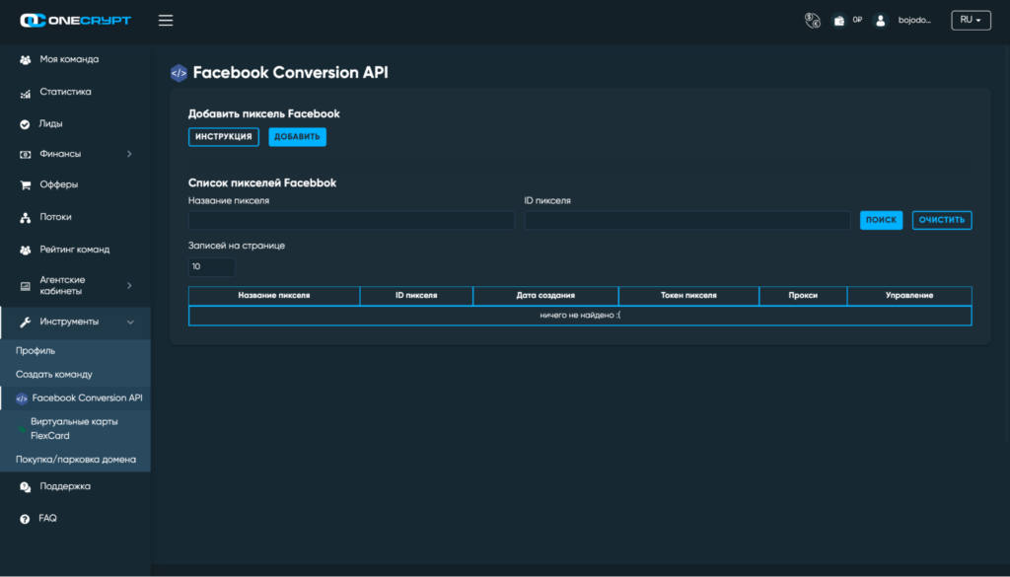
Task: Toggle the hamburger sidebar menu
Action: tap(166, 21)
